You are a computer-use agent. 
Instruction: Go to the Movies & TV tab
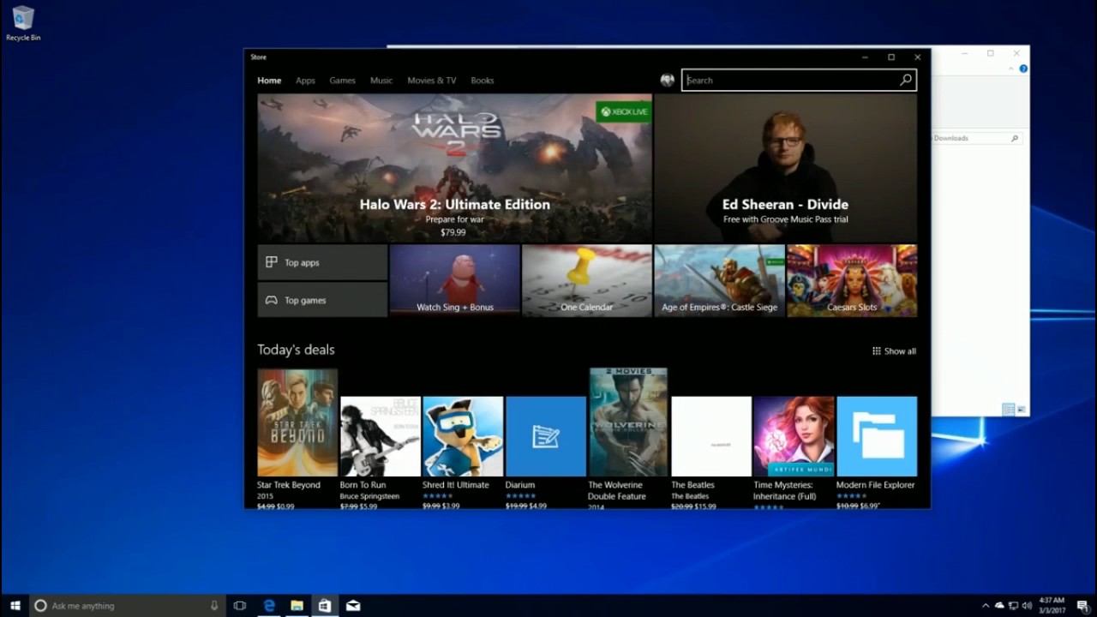click(x=432, y=81)
